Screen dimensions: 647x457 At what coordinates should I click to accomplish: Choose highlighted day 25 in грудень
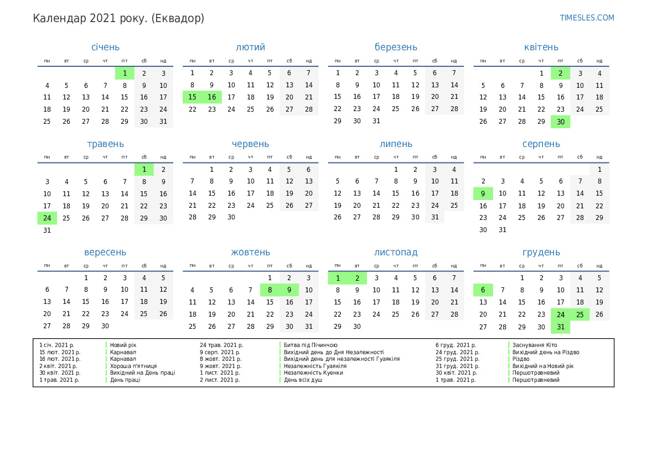pos(579,314)
